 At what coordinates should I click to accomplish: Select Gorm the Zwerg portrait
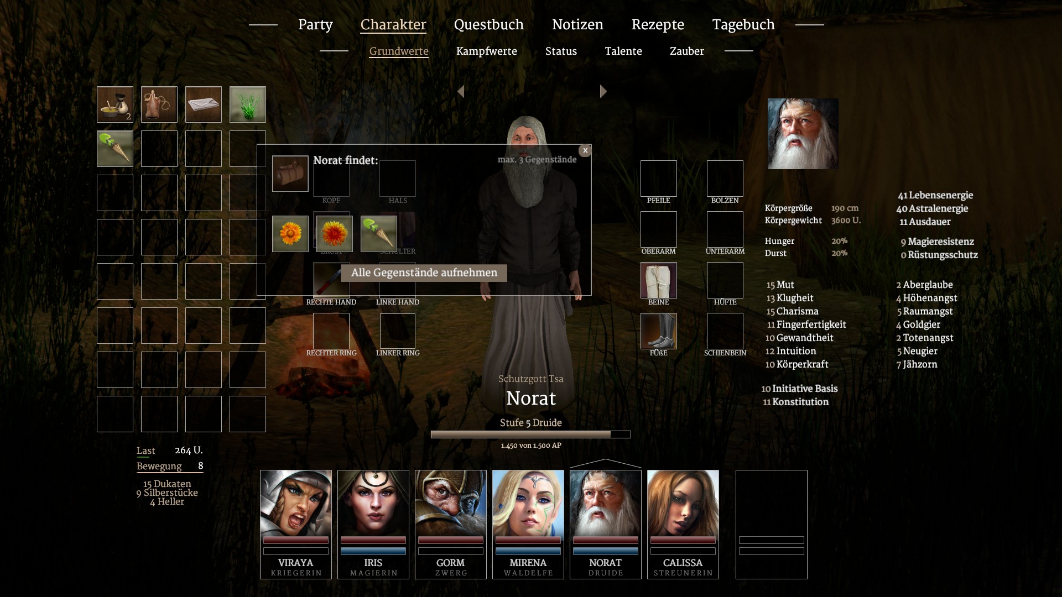coord(451,524)
